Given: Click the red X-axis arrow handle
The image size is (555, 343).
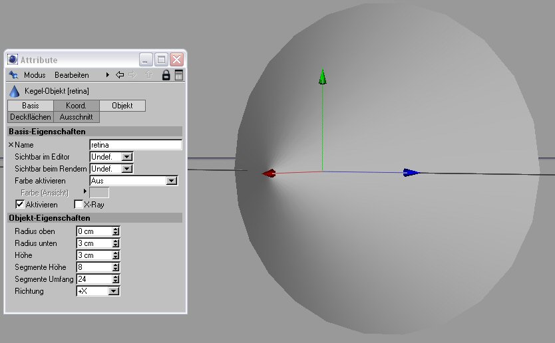Looking at the screenshot, I should pos(269,173).
